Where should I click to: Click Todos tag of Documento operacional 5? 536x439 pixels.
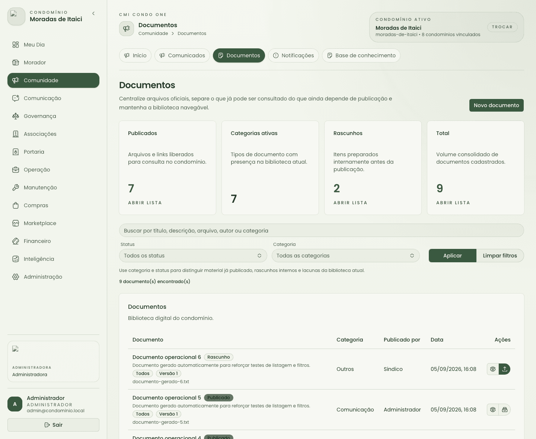point(143,414)
